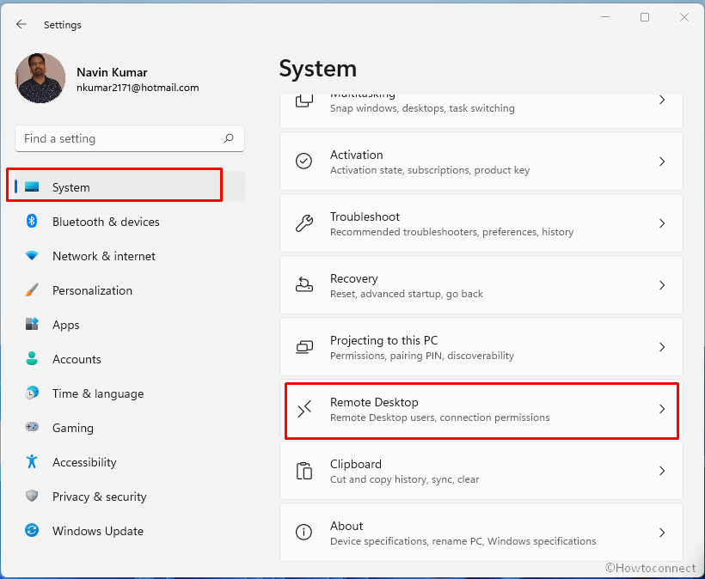
Task: Open the Activation title
Action: point(357,155)
